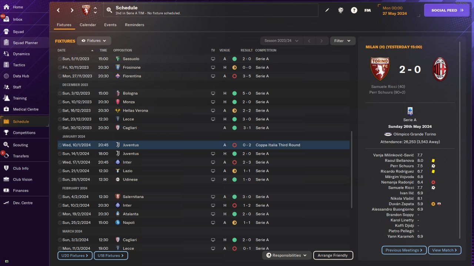This screenshot has width=474, height=266.
Task: Switch to the Calendar tab
Action: (88, 25)
